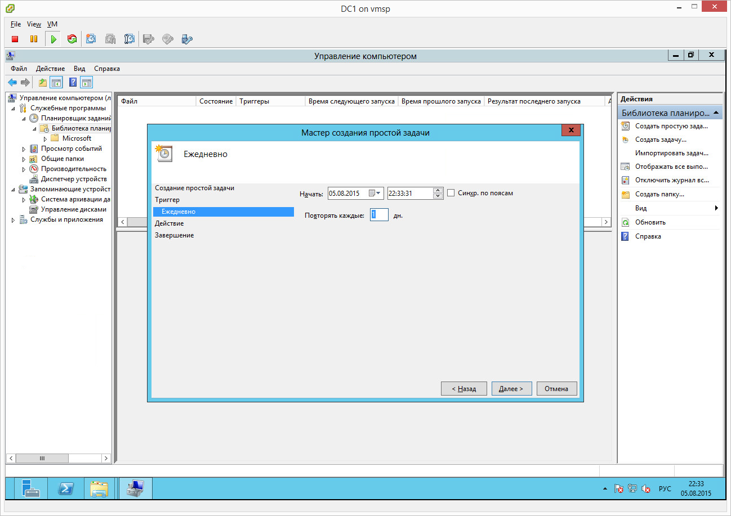Expand the Microsoft folder node

tap(44, 138)
